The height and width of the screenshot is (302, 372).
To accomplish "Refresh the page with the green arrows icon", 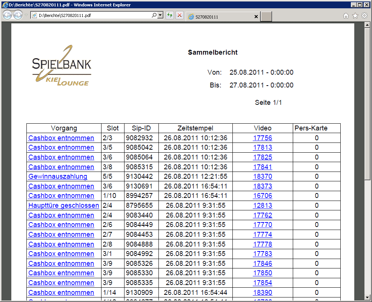I will coord(170,15).
